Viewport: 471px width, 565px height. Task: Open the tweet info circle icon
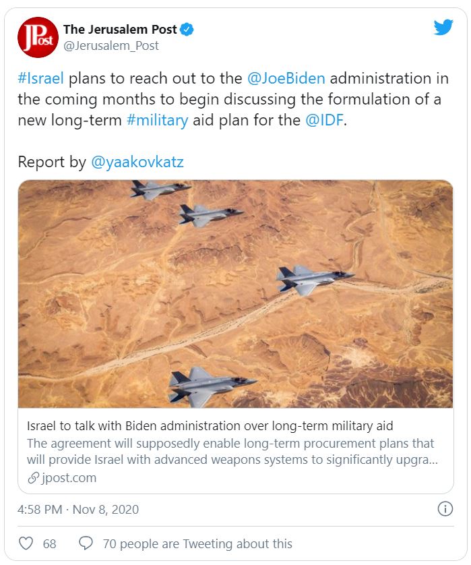pyautogui.click(x=445, y=509)
